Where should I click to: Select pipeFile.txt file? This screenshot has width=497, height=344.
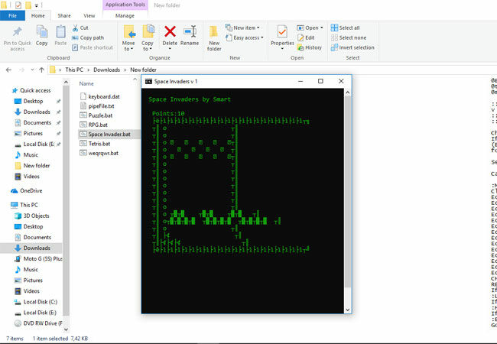coord(97,106)
